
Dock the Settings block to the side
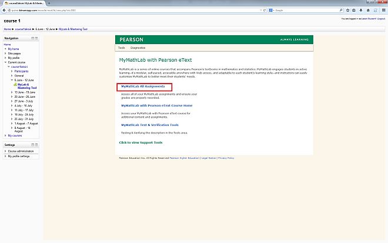tap(36, 145)
